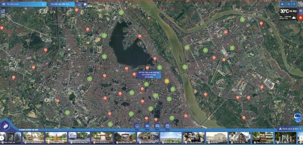
Task: Open 'Danh sách di tích' list
Action: tap(290, 129)
